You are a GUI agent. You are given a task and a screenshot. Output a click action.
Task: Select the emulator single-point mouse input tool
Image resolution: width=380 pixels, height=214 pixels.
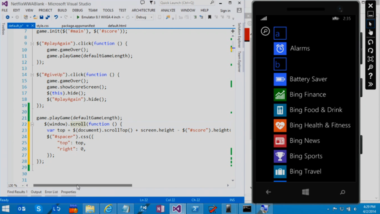[x=370, y=24]
